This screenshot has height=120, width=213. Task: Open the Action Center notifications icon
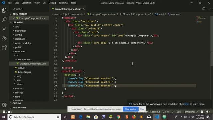(x=208, y=117)
